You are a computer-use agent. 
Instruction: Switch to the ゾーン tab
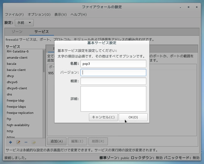point(17,31)
